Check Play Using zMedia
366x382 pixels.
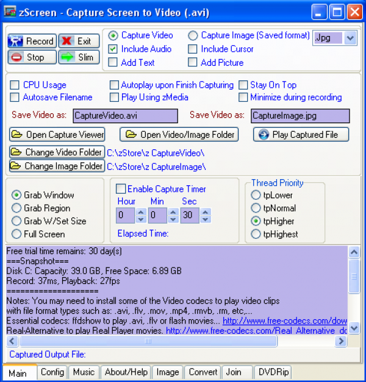coord(114,97)
